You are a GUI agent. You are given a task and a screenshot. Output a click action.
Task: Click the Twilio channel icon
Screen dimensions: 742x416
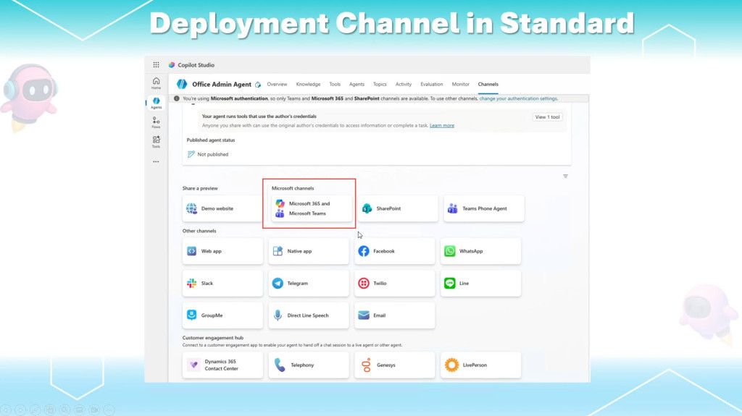(x=364, y=283)
